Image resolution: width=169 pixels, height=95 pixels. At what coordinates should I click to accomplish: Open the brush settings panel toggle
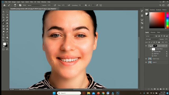tap(20, 5)
